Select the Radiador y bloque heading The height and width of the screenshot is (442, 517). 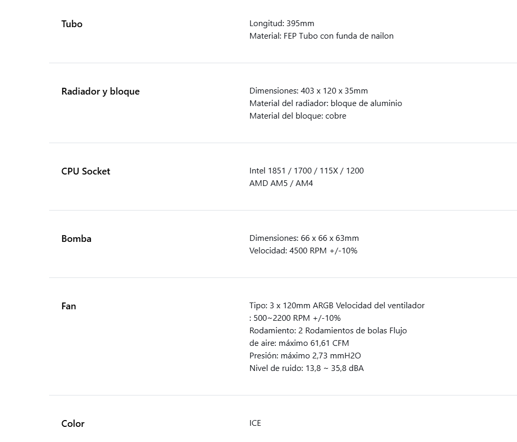point(100,91)
